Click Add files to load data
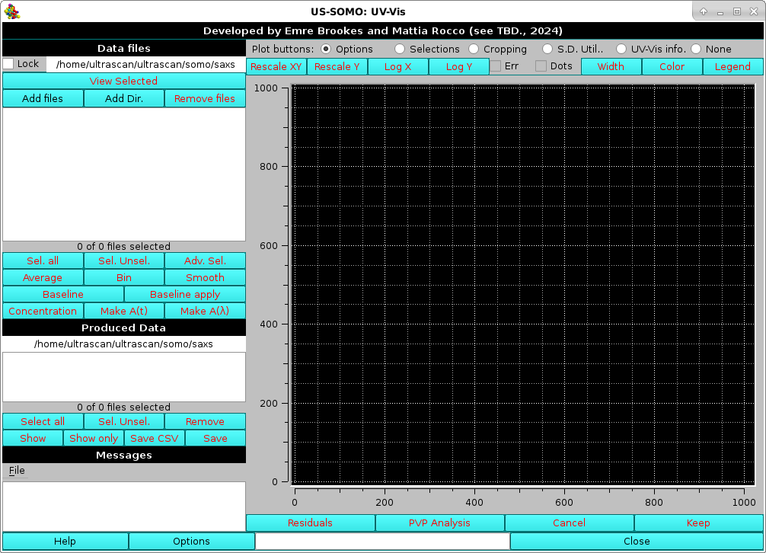This screenshot has width=766, height=553. pyautogui.click(x=42, y=97)
